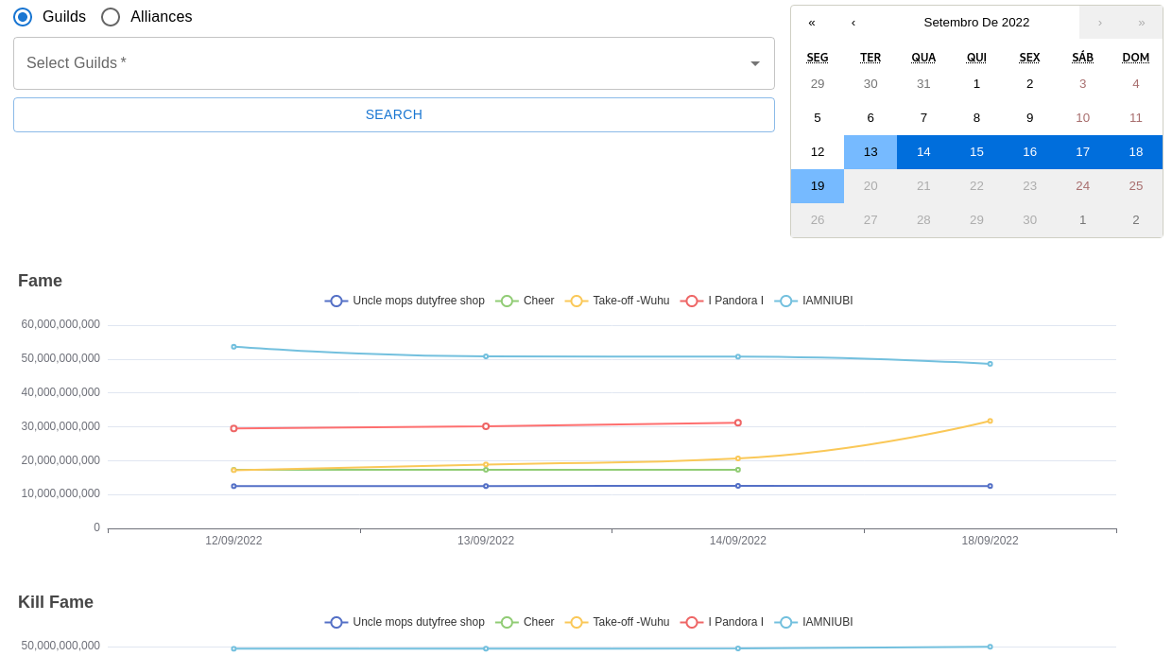Select calendar day 14
The image size is (1172, 656).
point(923,152)
